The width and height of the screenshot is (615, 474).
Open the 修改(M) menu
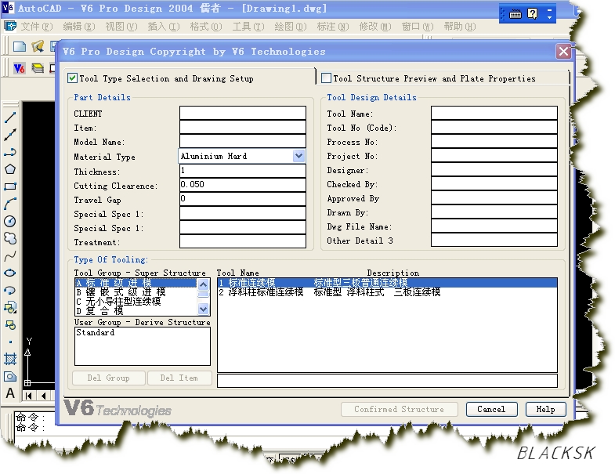[x=375, y=27]
